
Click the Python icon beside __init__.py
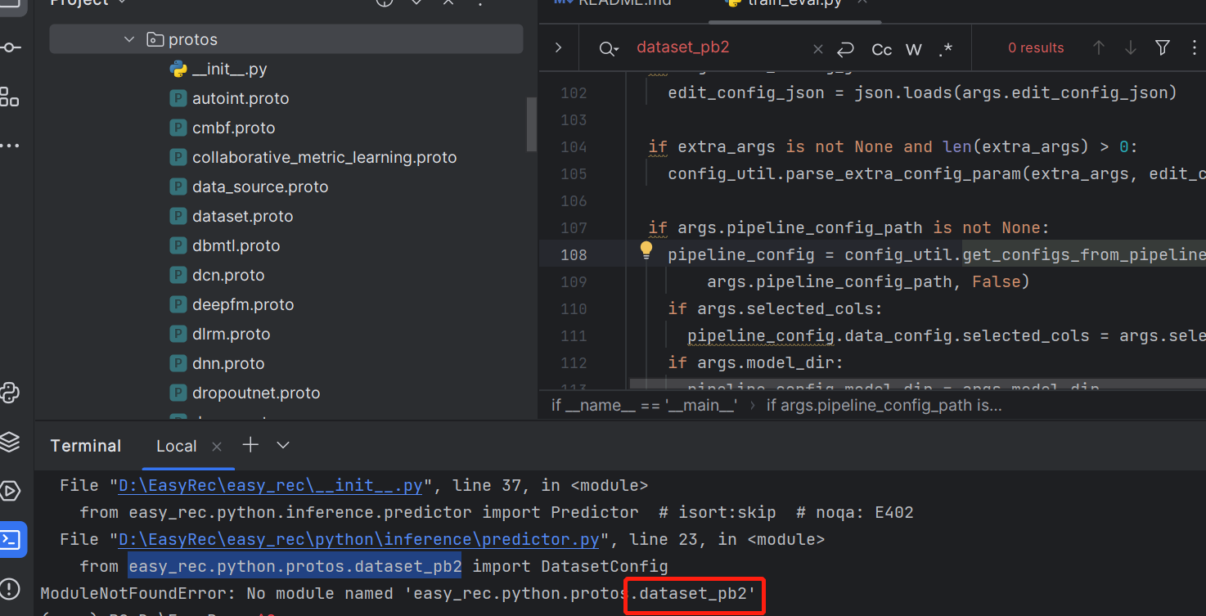[178, 69]
